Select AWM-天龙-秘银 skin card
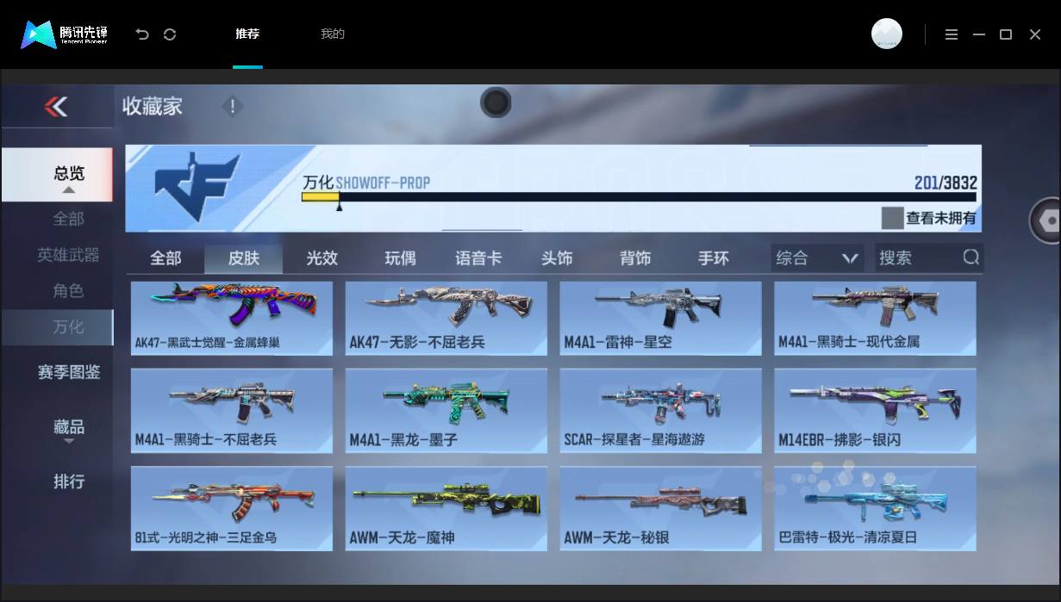The width and height of the screenshot is (1061, 602). 661,508
